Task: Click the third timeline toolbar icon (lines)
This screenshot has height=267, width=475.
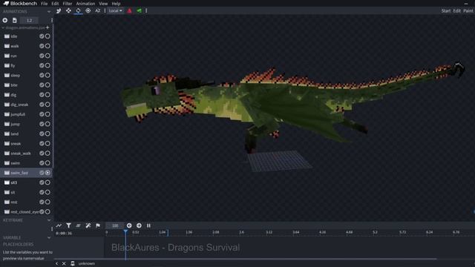Action: click(78, 225)
